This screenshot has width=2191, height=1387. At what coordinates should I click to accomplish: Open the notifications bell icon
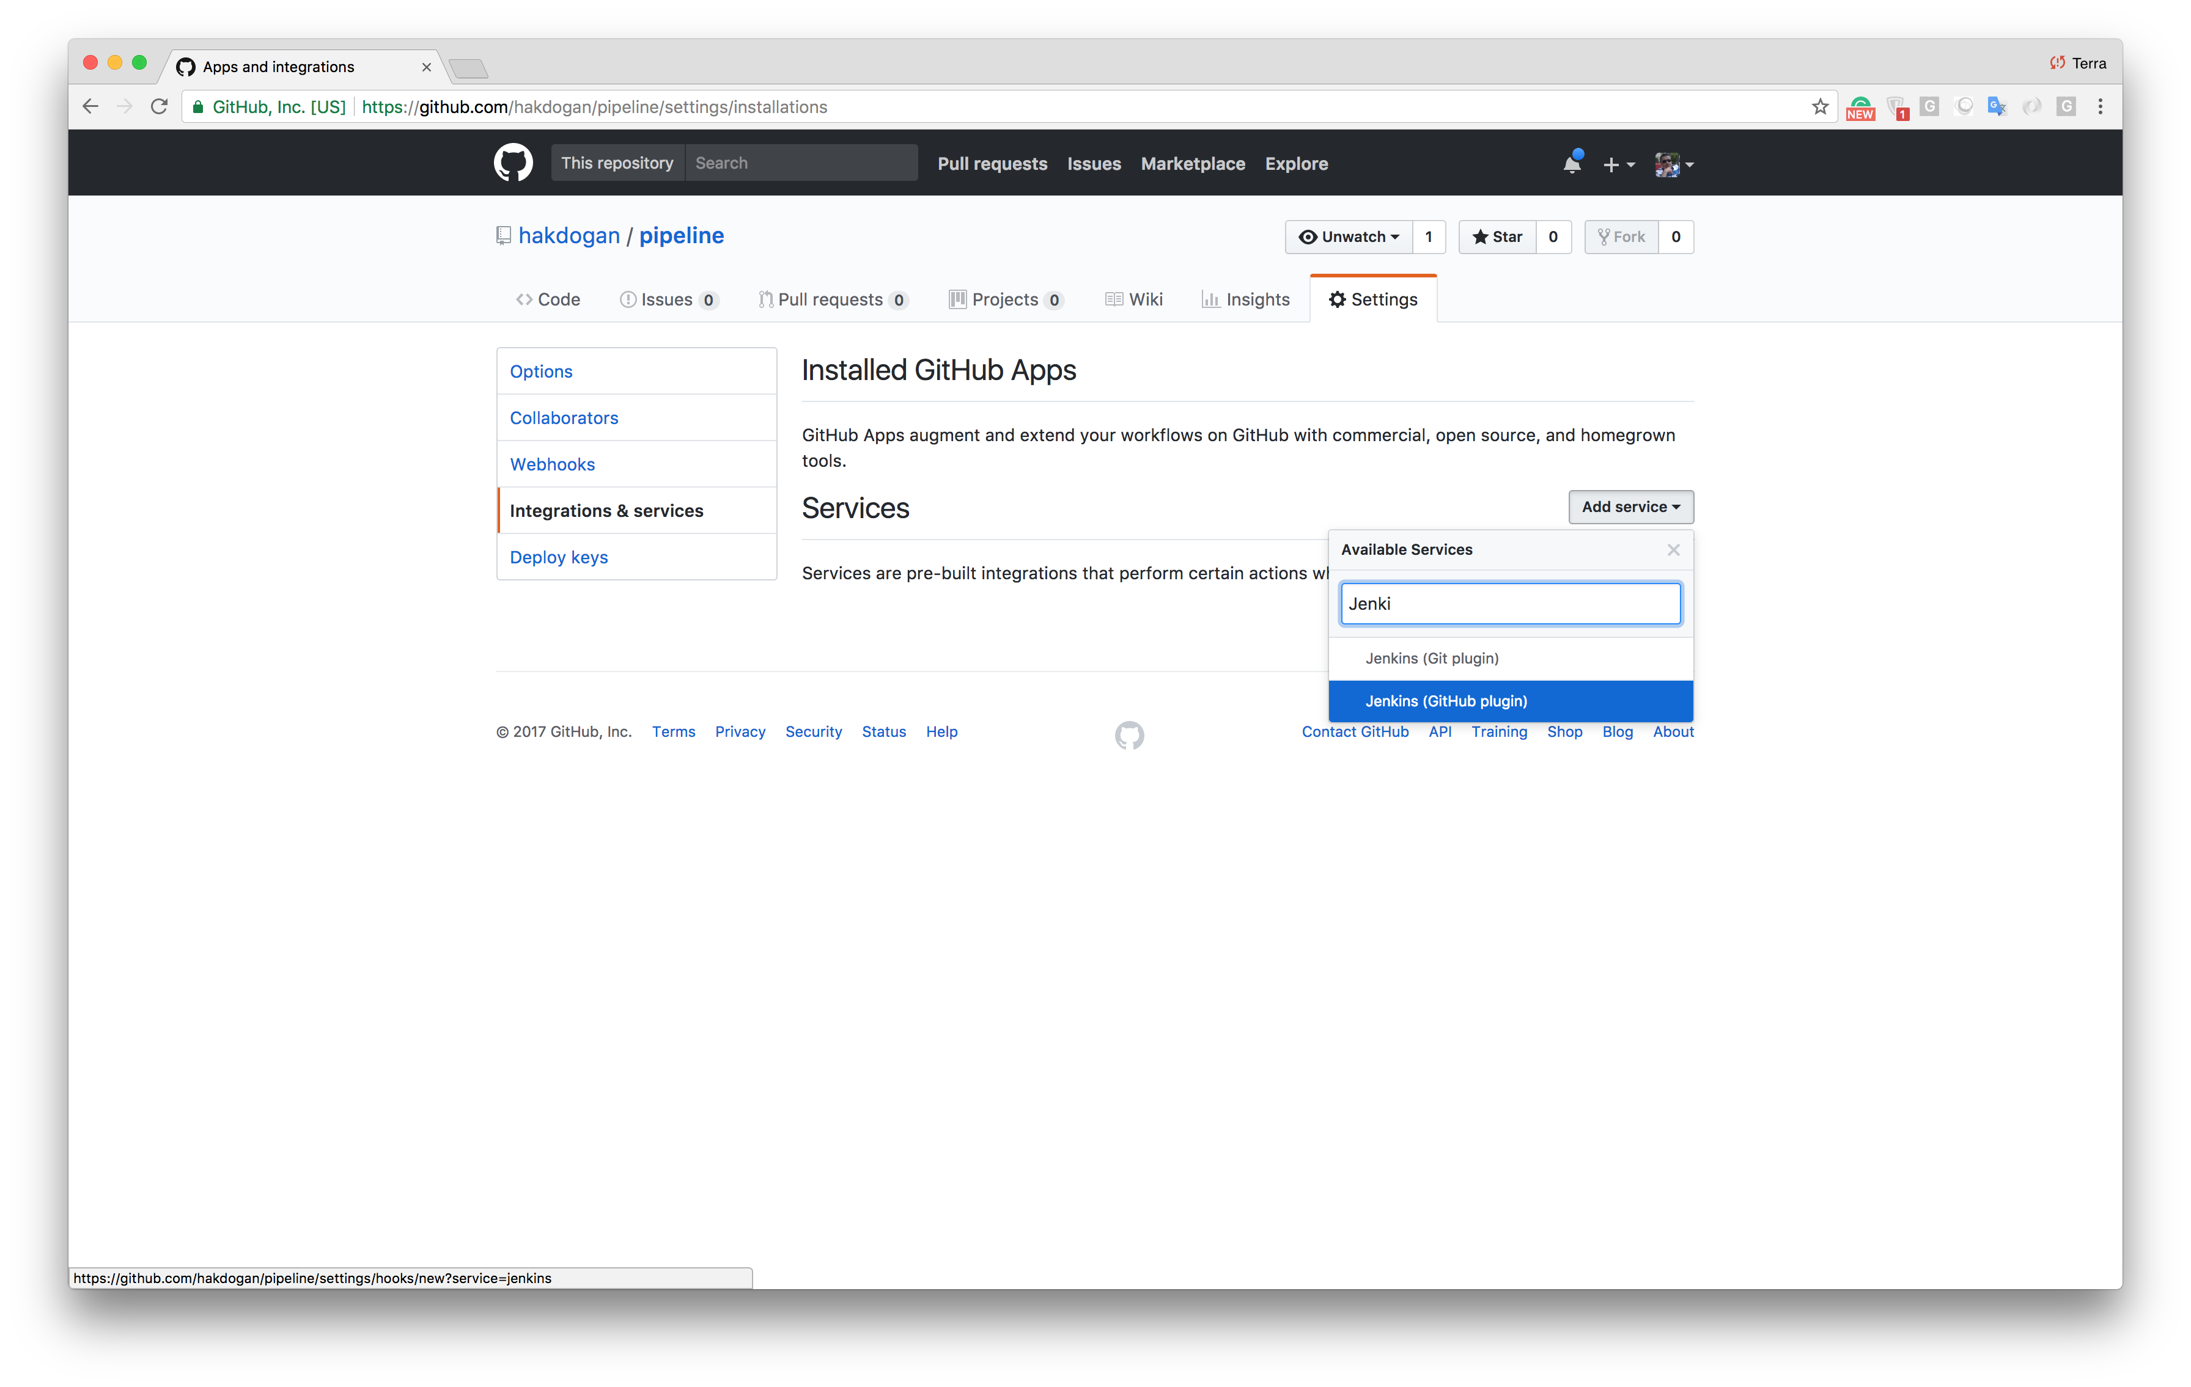(1571, 164)
